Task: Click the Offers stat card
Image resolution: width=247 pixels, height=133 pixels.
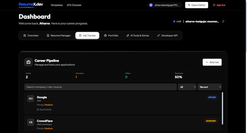Action: 148,76
